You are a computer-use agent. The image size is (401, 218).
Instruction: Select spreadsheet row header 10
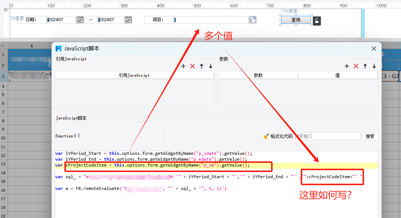coord(3,138)
